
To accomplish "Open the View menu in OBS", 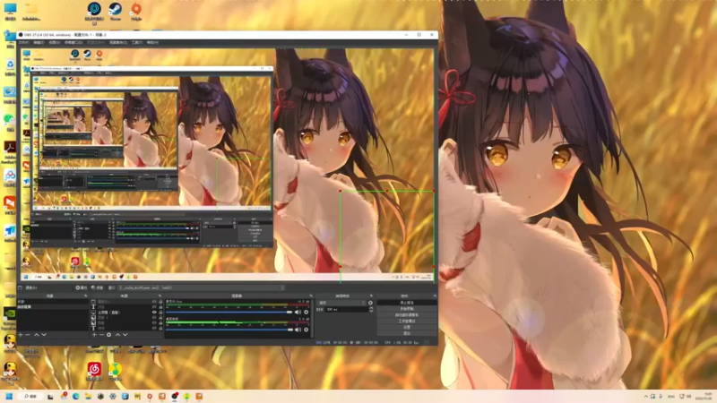I will (x=55, y=42).
